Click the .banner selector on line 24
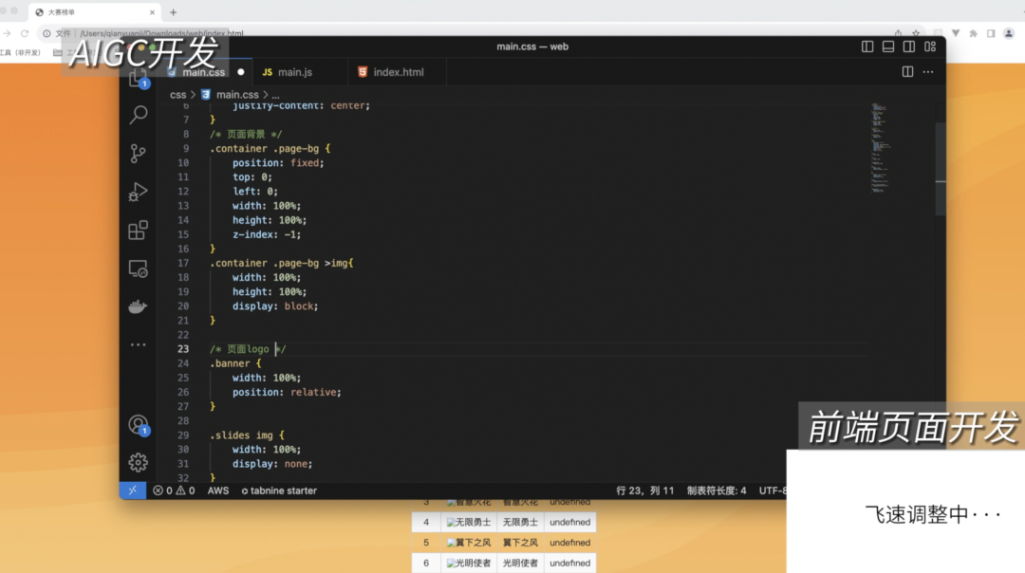The width and height of the screenshot is (1025, 573). [x=230, y=363]
